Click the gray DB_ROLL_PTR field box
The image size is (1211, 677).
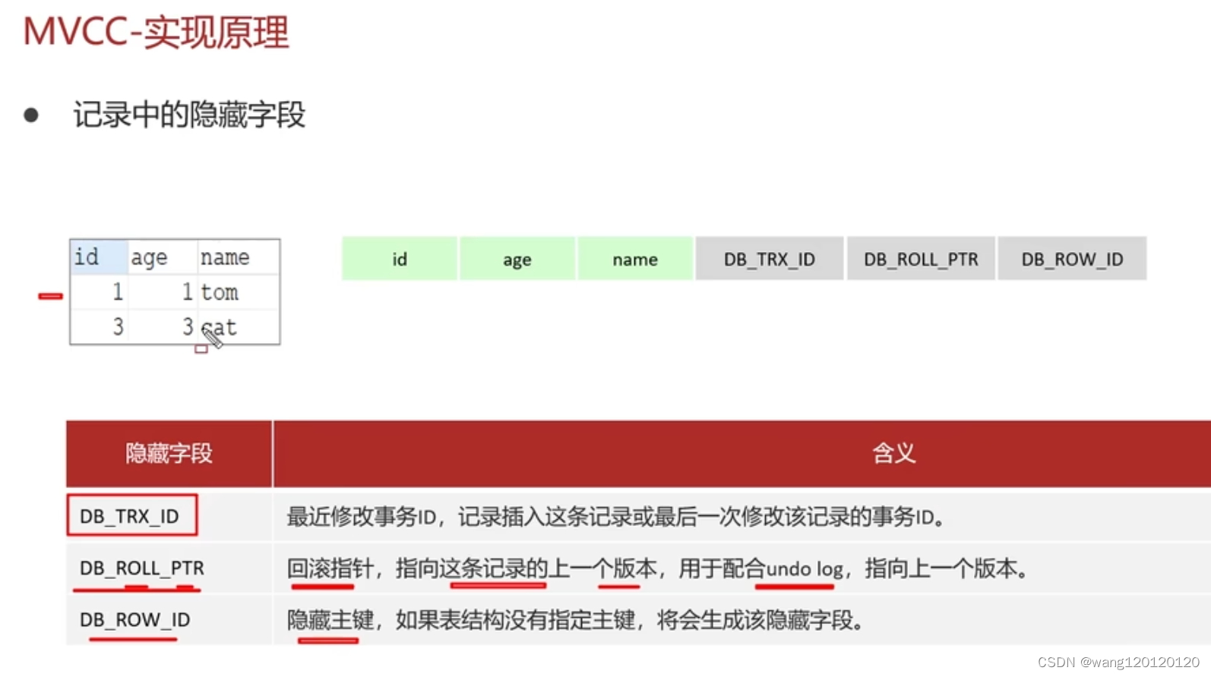[921, 259]
